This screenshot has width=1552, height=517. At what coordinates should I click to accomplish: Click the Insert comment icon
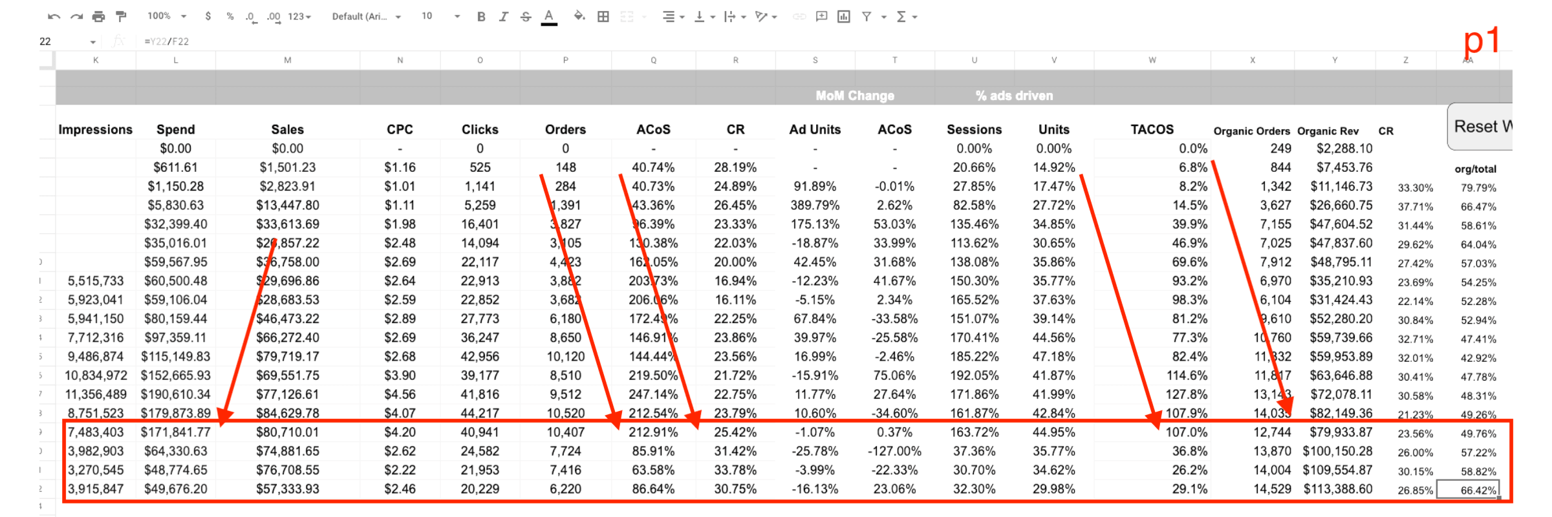tap(821, 17)
